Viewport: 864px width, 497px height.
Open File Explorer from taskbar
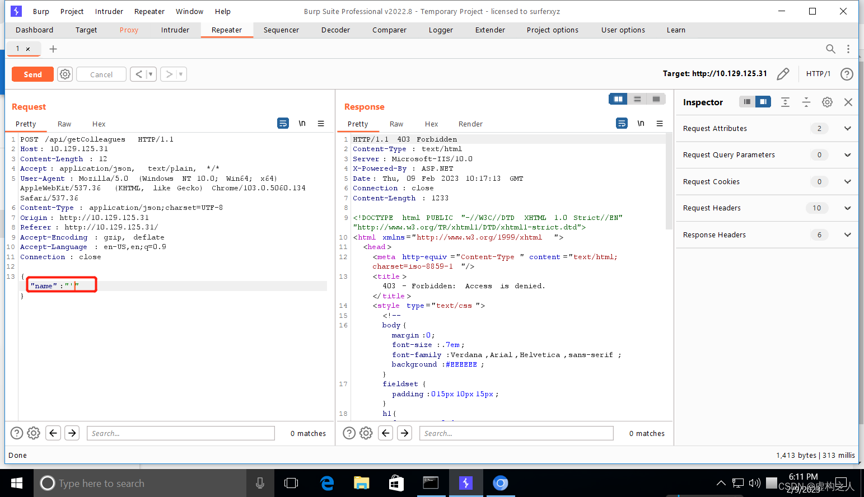coord(362,483)
